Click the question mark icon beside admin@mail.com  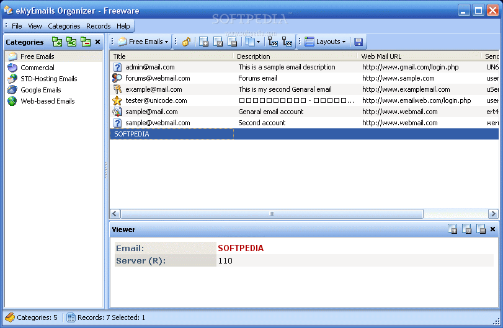coord(117,67)
